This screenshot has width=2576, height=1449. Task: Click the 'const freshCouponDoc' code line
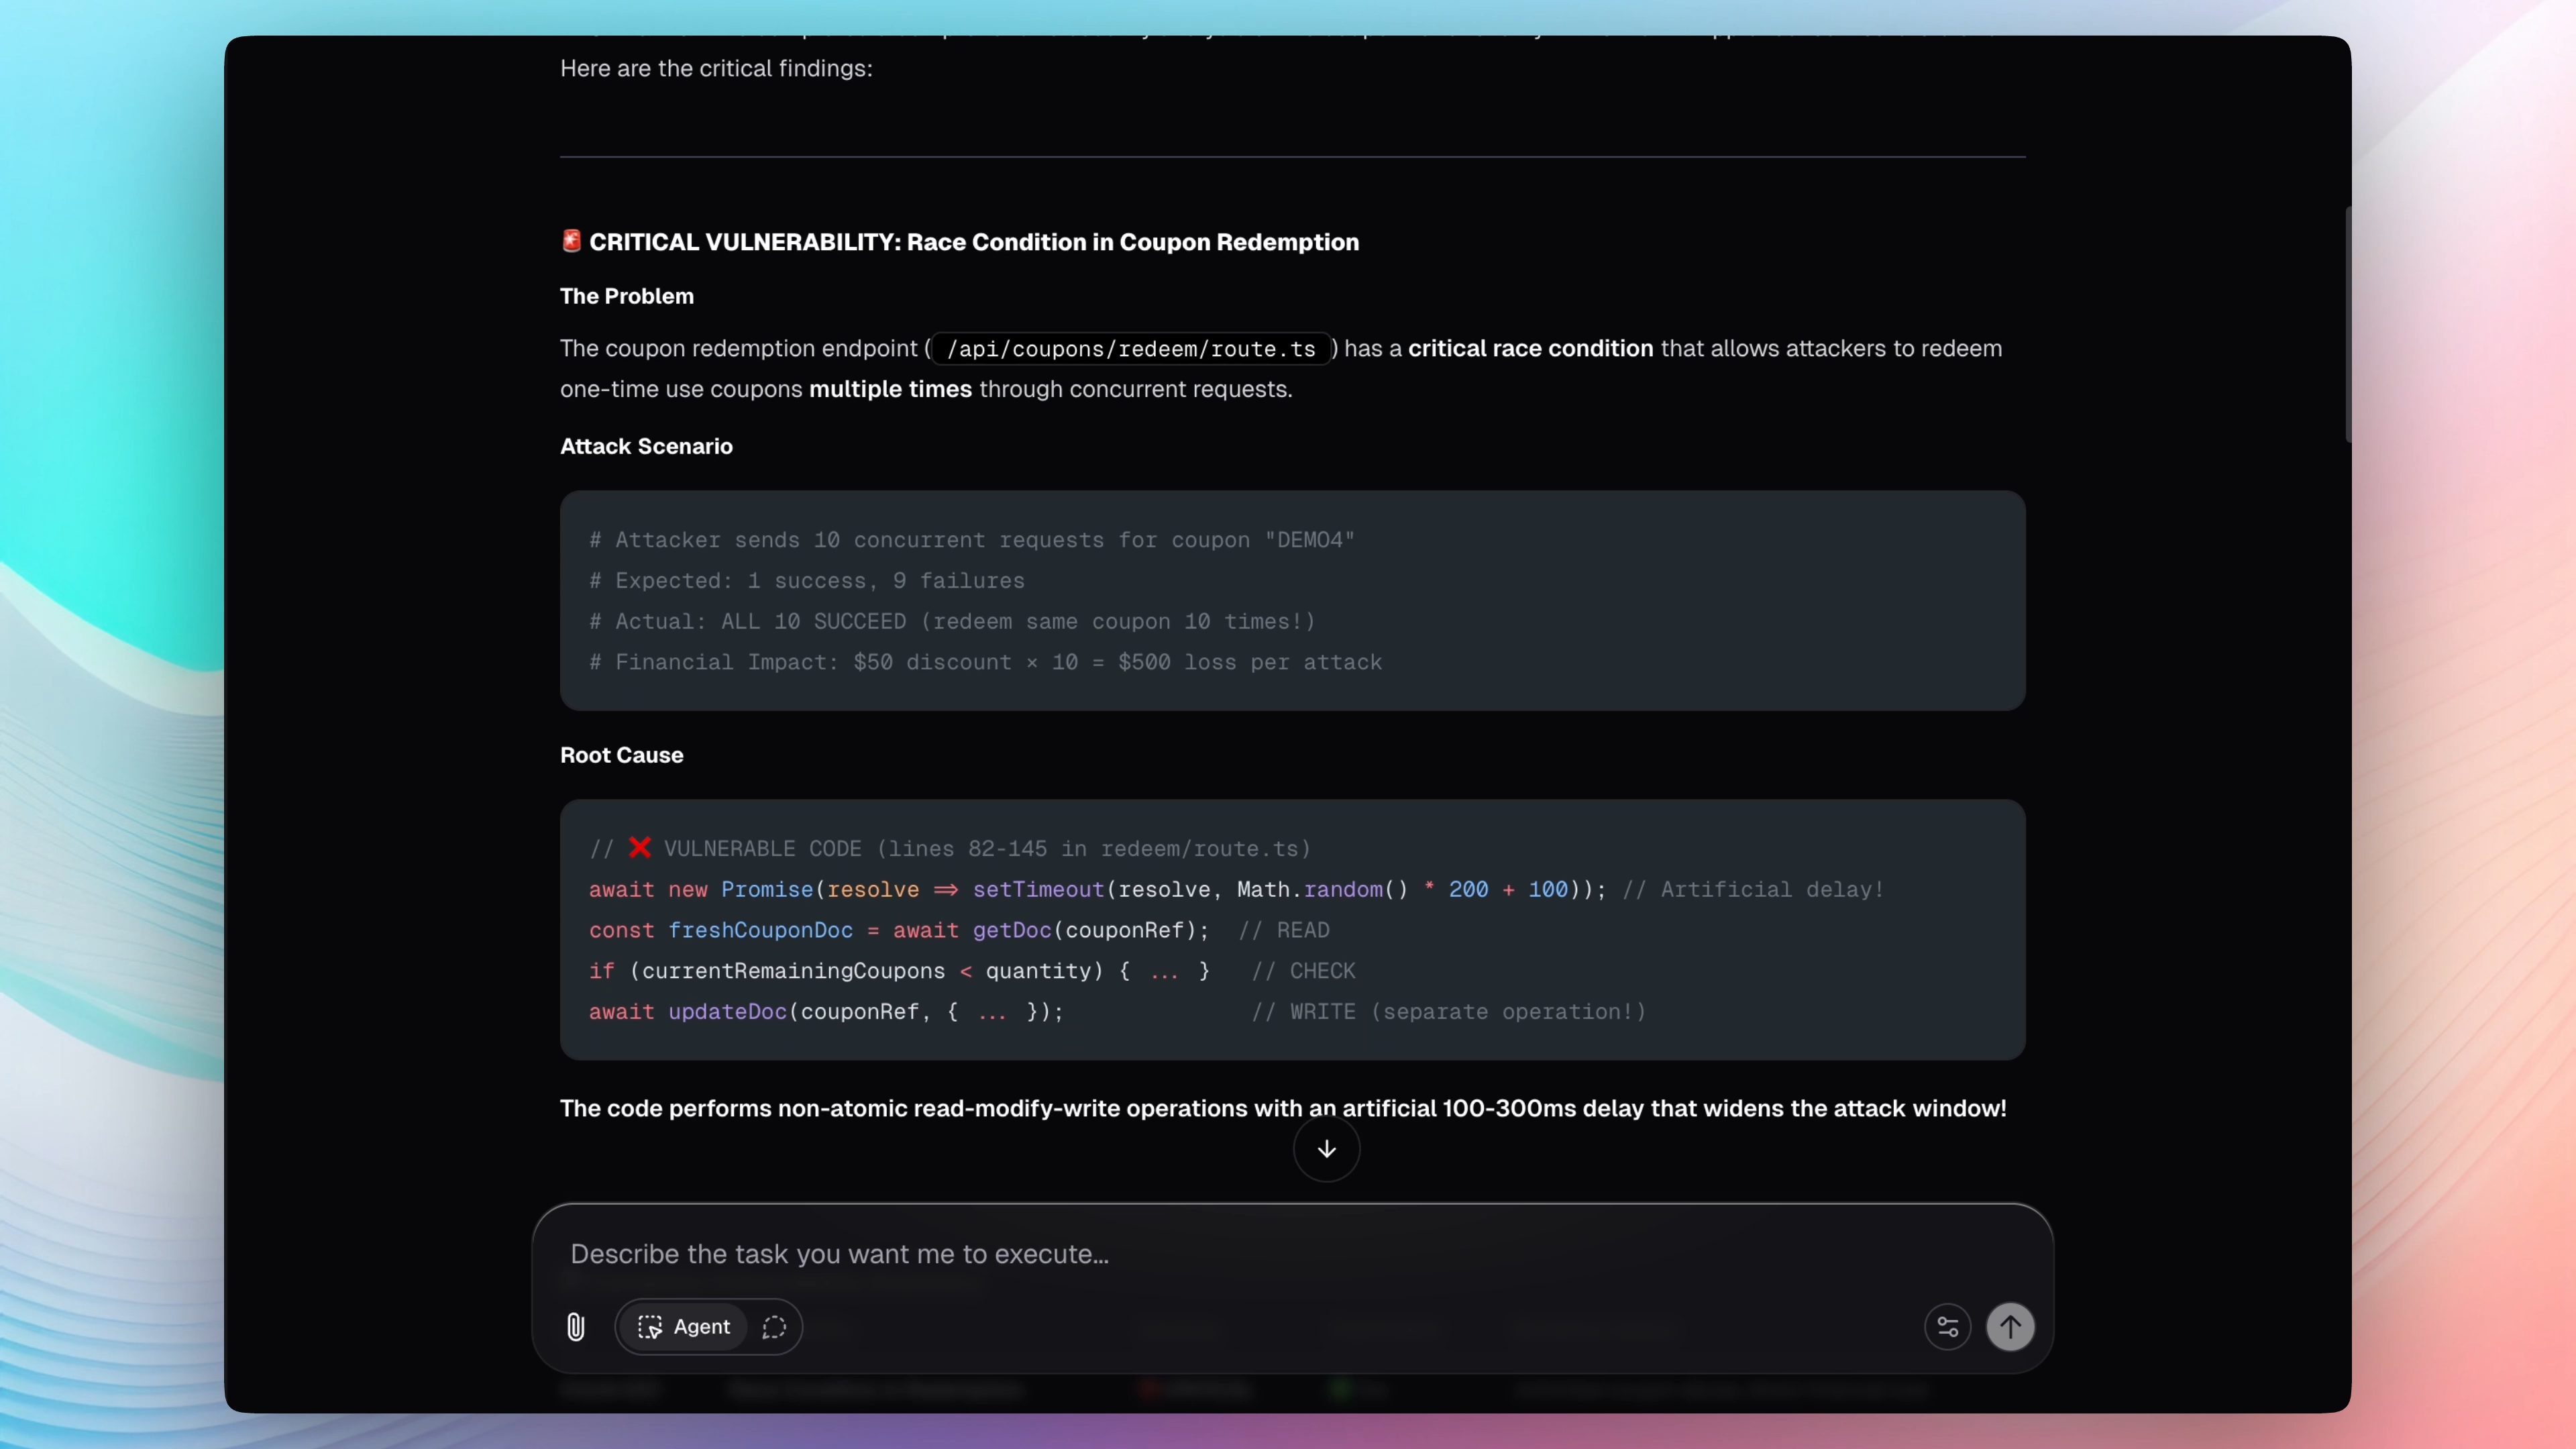pyautogui.click(x=898, y=930)
